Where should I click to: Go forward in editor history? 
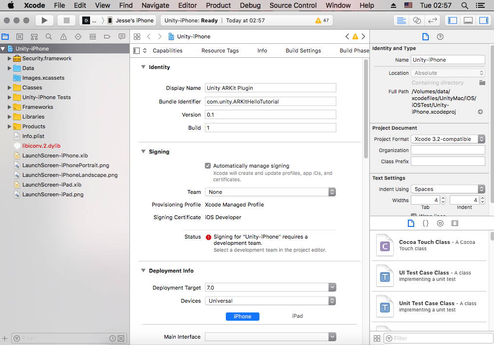pyautogui.click(x=160, y=36)
